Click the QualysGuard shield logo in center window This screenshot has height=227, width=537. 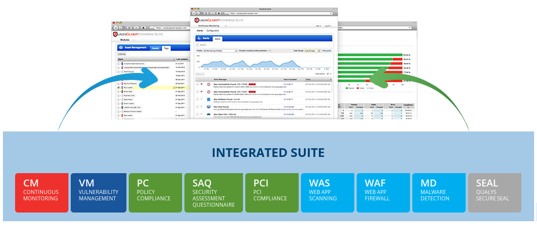tap(197, 20)
